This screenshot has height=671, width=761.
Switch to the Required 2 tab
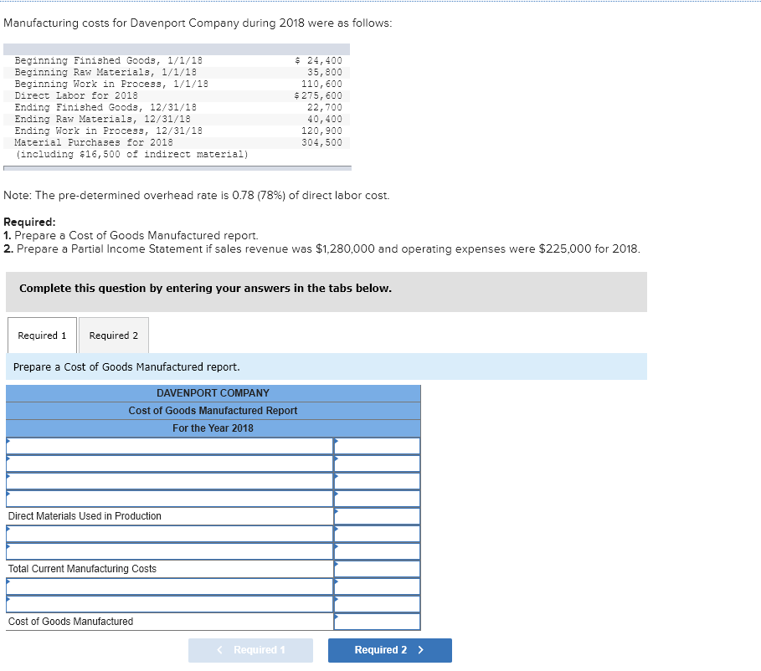click(x=113, y=335)
